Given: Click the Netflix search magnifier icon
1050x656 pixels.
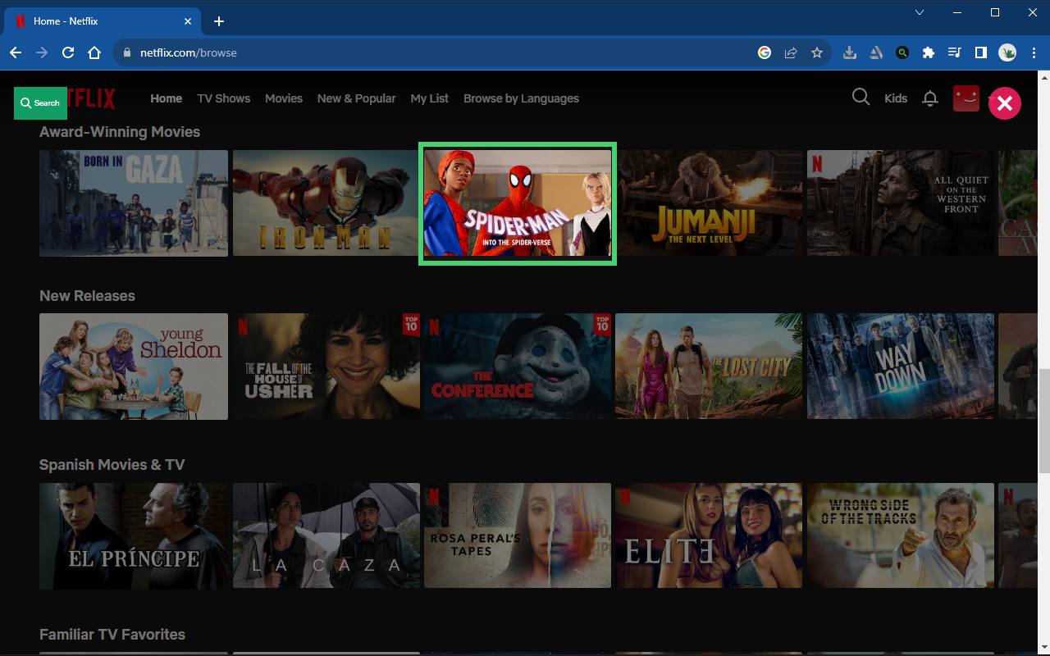Looking at the screenshot, I should pos(861,98).
